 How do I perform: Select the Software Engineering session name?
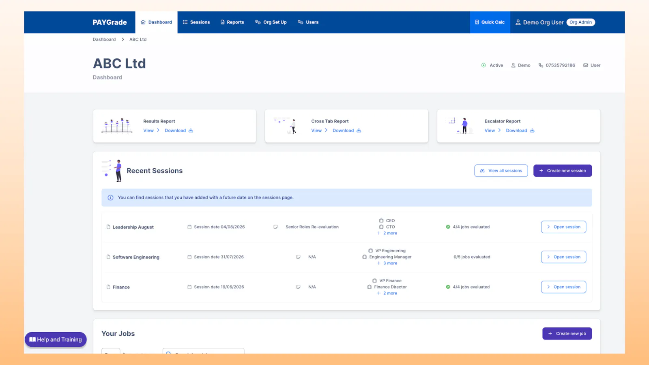[136, 257]
